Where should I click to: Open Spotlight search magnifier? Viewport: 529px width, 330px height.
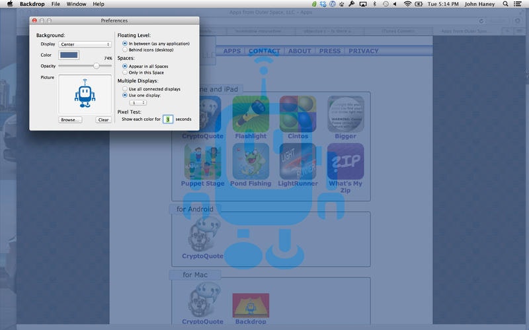(505, 4)
